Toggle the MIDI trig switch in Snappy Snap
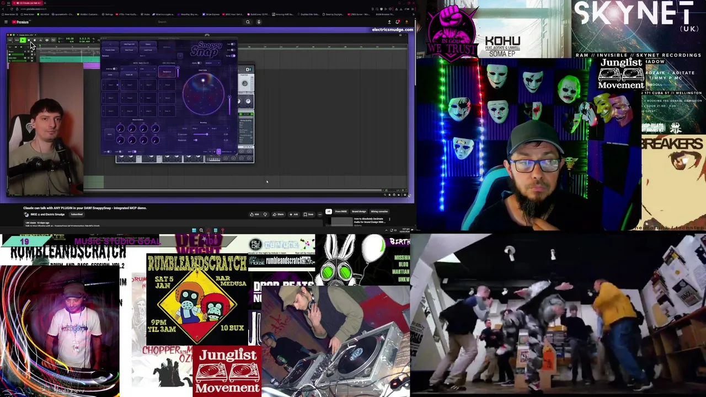 [115, 69]
